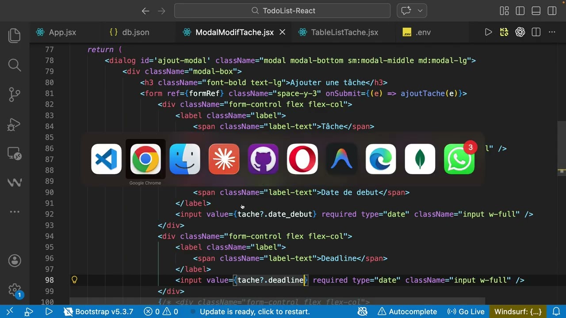This screenshot has width=566, height=318.
Task: Open the Manage gear menu
Action: pyautogui.click(x=15, y=289)
